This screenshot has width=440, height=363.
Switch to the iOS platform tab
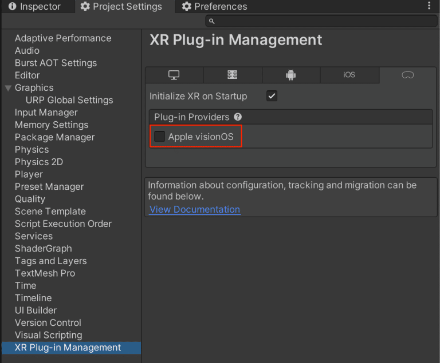[x=349, y=75]
